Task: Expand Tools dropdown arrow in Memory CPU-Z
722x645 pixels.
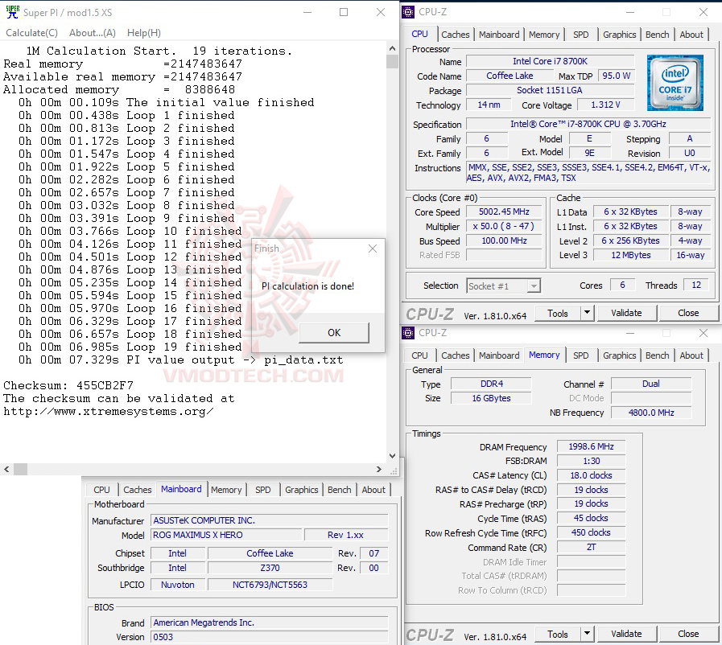Action: coord(587,635)
